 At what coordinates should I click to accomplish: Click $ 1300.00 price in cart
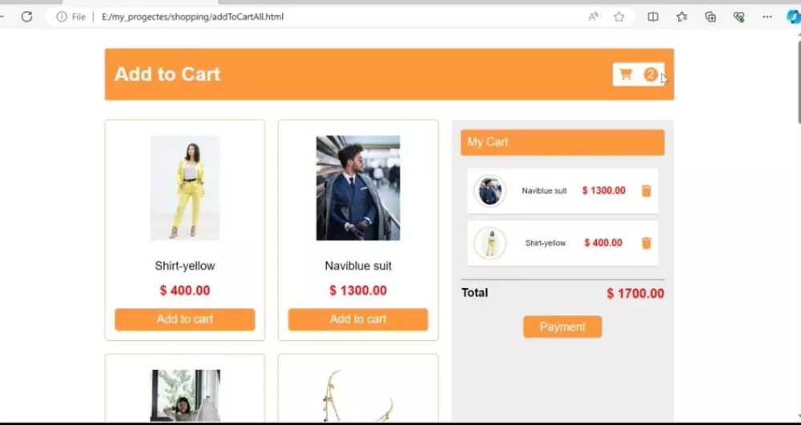pyautogui.click(x=604, y=190)
